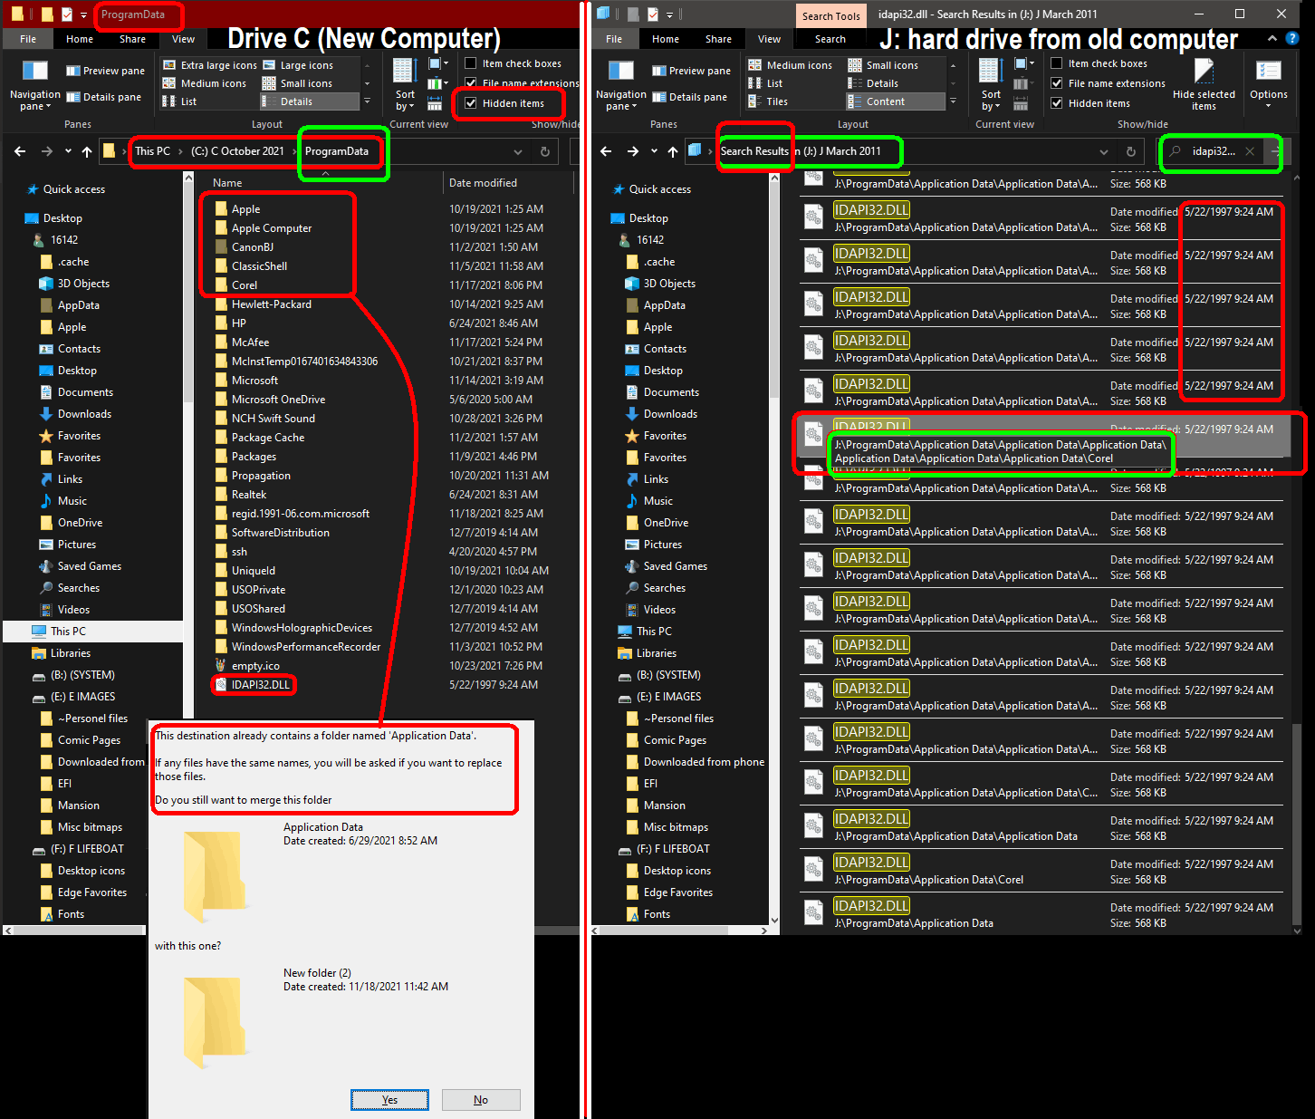1315x1119 pixels.
Task: Clear the idapi32 search with the X
Action: 1249,152
